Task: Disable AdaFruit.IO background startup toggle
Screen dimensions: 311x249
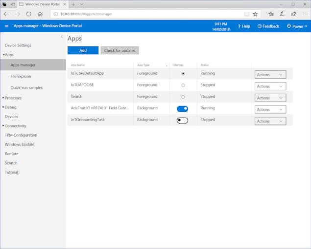Action: 182,108
